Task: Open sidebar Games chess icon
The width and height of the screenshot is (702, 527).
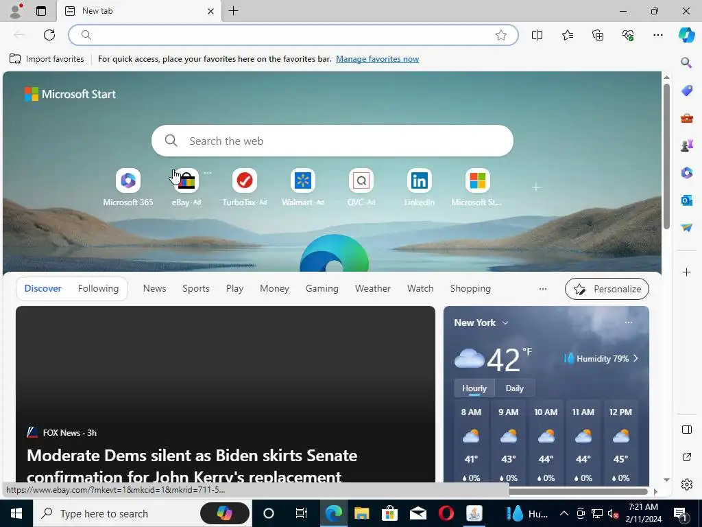Action: tap(686, 145)
